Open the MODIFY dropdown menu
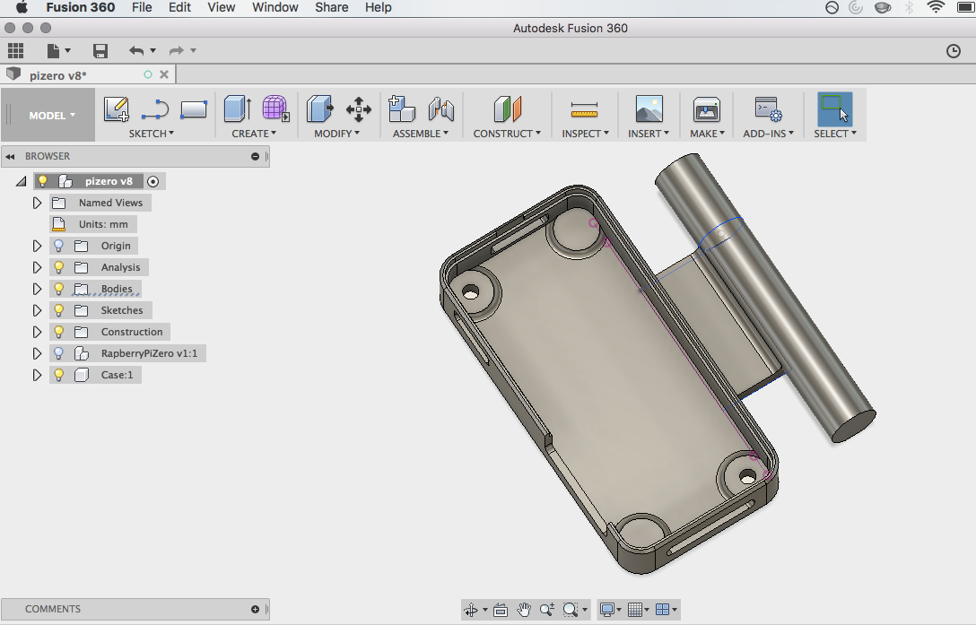This screenshot has width=976, height=625. click(336, 134)
